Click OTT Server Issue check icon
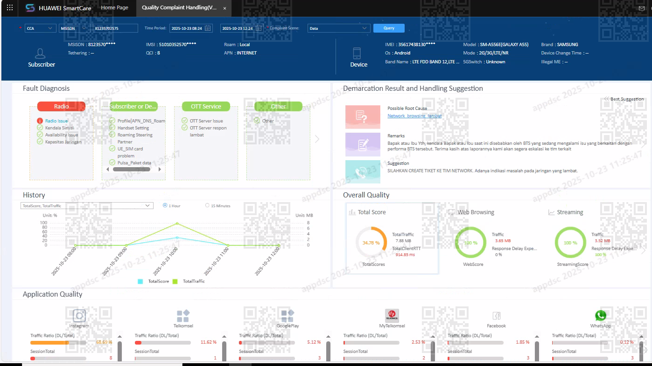Image resolution: width=652 pixels, height=366 pixels. pos(185,121)
